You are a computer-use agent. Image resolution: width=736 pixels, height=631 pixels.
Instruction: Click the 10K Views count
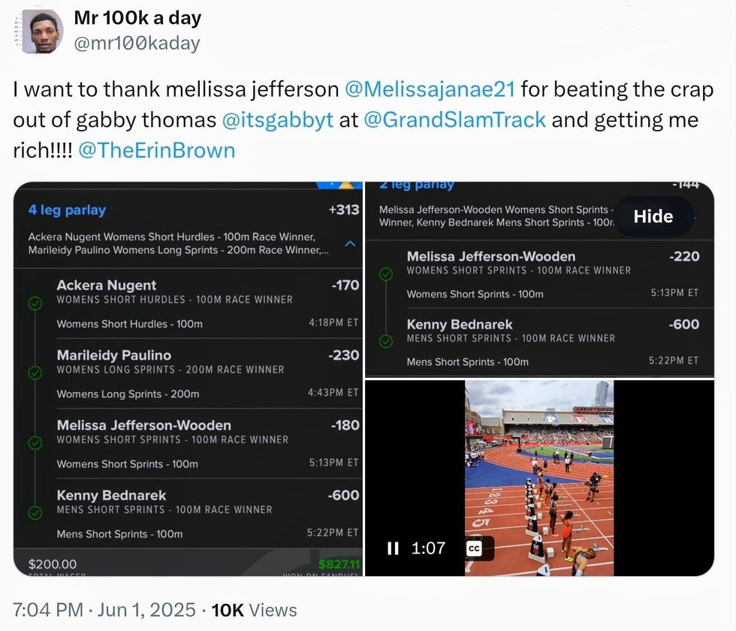coord(255,610)
